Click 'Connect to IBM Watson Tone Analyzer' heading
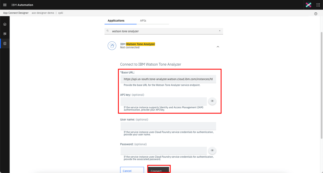The image size is (323, 173). [151, 64]
